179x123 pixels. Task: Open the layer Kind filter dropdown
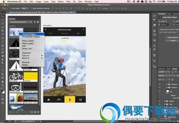[164, 72]
